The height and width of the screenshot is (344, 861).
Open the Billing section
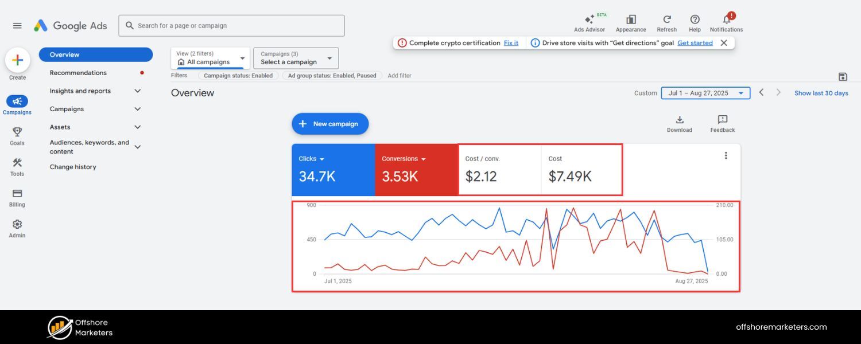pyautogui.click(x=17, y=197)
